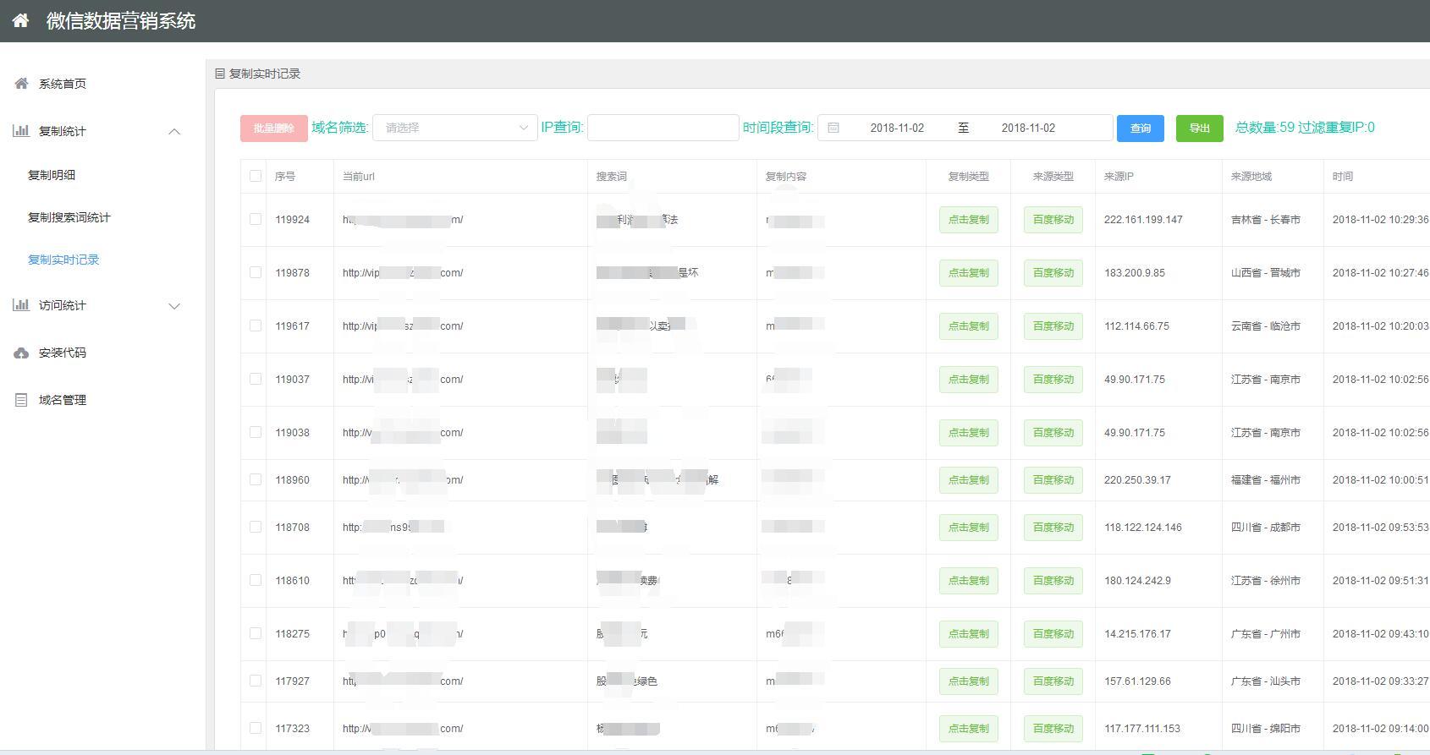
Task: Open the 域名筛选 dropdown
Action: pyautogui.click(x=454, y=128)
